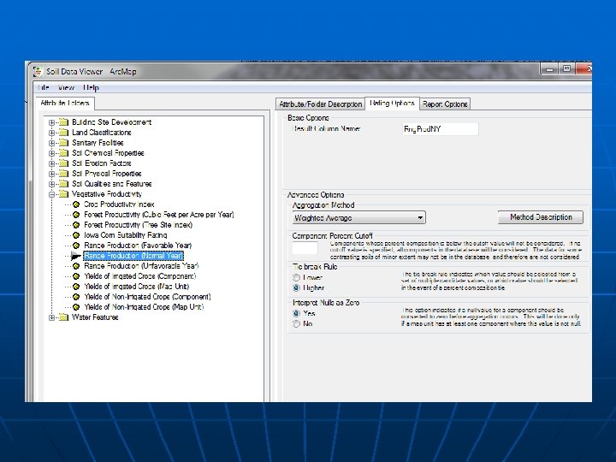Click the Range Production Unfavorable Year icon
This screenshot has height=462, width=616.
click(76, 266)
